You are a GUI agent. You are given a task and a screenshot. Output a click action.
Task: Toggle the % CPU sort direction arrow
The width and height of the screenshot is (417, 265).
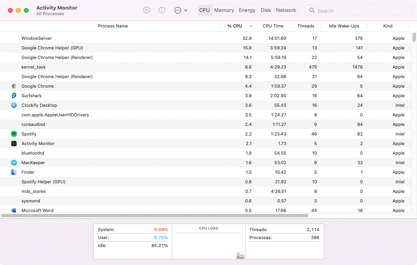point(251,26)
